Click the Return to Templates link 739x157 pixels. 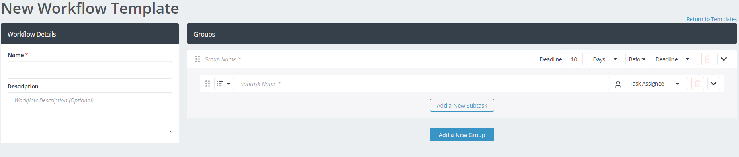712,19
